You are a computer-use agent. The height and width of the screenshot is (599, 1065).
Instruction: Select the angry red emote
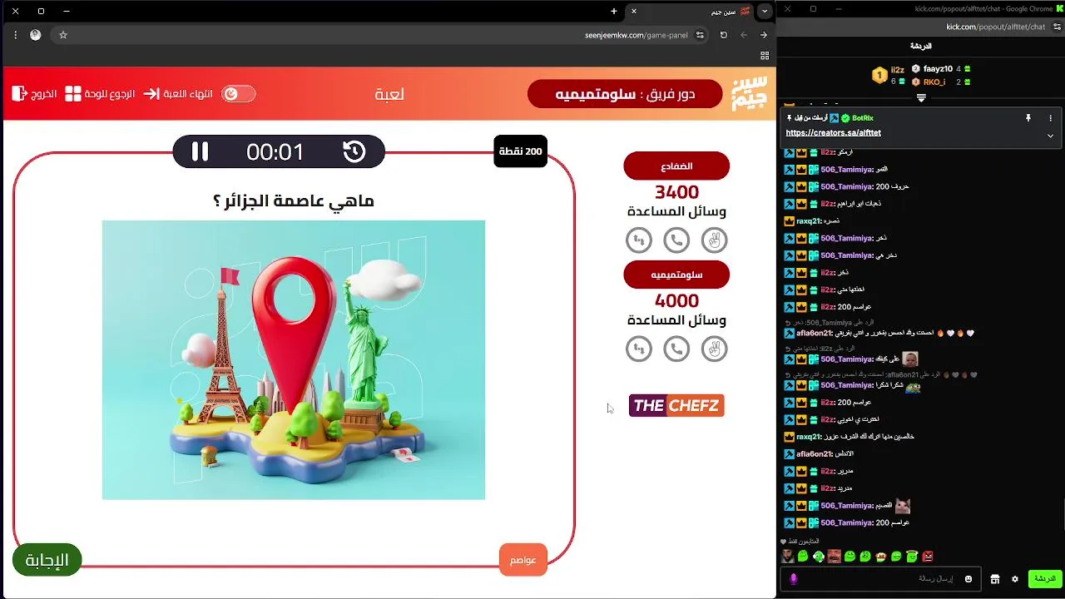pos(928,557)
